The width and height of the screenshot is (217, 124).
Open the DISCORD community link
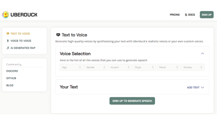12,71
